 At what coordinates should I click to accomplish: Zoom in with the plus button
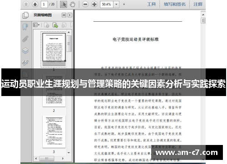[x=94, y=4]
